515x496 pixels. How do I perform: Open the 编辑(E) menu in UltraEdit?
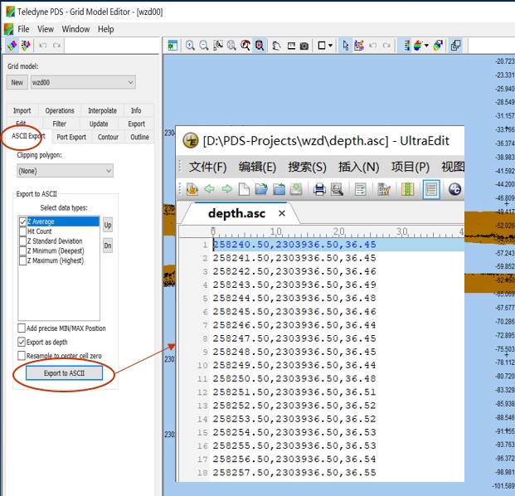pyautogui.click(x=257, y=167)
